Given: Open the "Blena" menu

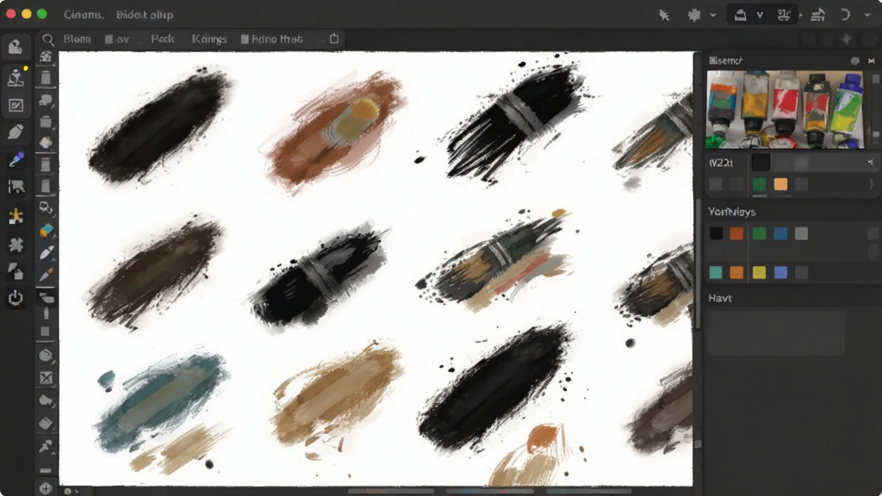Looking at the screenshot, I should (x=77, y=40).
